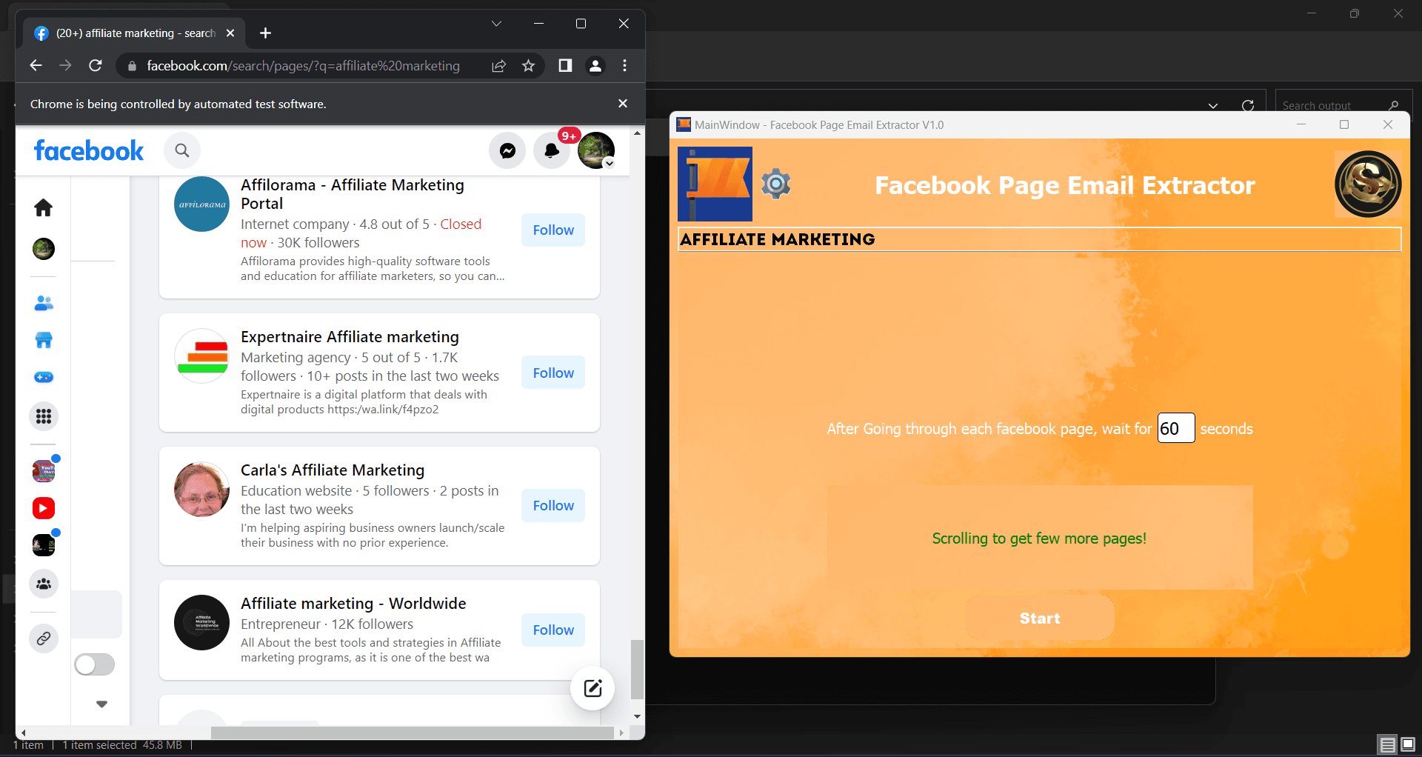
Task: Close the affiliate marketing search tab
Action: pos(230,33)
